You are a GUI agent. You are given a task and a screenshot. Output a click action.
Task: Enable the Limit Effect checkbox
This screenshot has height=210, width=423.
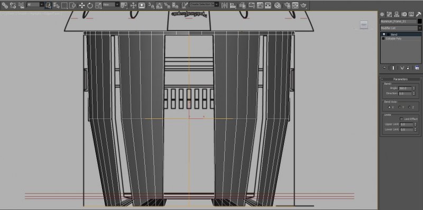coord(401,119)
